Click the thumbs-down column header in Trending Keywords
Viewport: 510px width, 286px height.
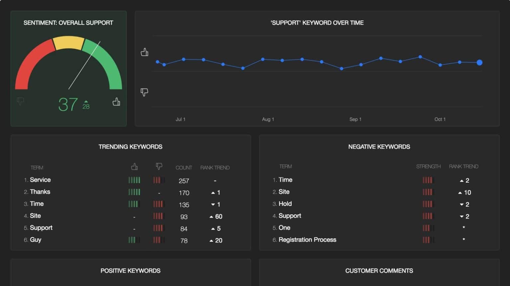pos(159,167)
